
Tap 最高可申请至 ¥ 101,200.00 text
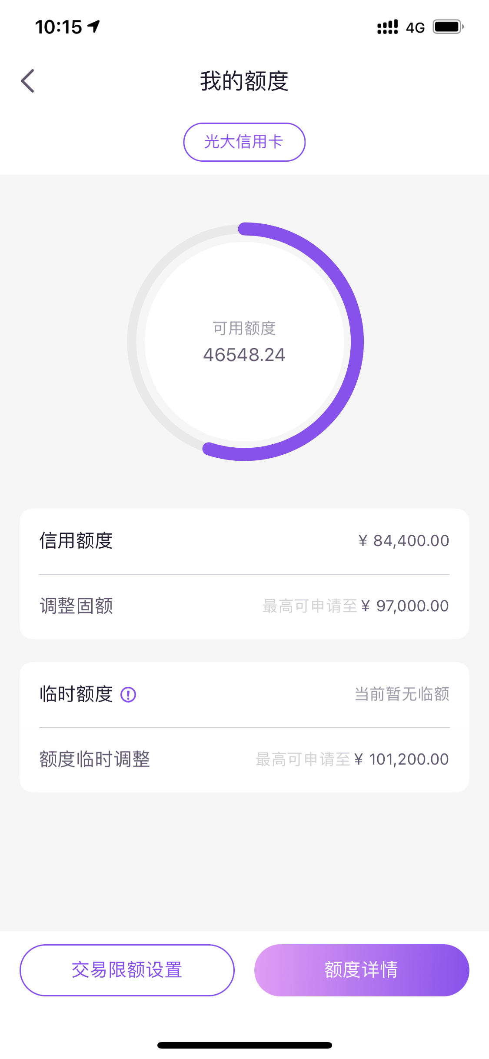(x=352, y=759)
